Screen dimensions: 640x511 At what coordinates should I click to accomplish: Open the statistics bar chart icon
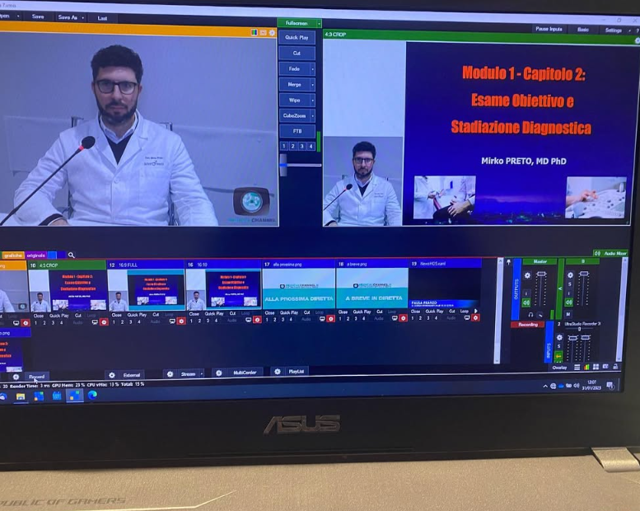click(586, 367)
